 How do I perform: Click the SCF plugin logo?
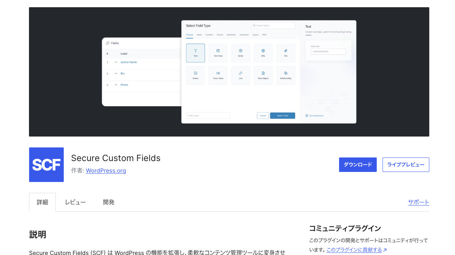(x=46, y=165)
